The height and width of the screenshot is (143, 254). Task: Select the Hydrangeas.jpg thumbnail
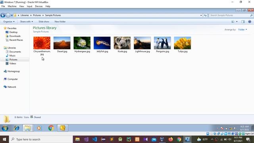(82, 43)
